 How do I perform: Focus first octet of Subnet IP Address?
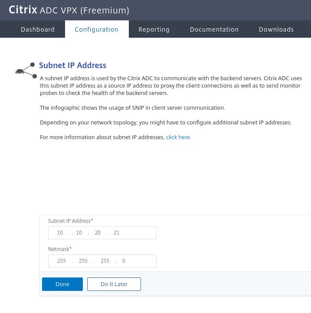(x=60, y=233)
